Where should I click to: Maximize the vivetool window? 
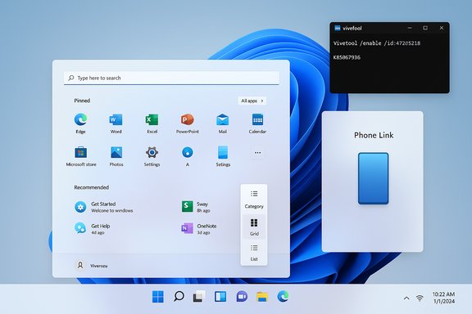point(425,28)
